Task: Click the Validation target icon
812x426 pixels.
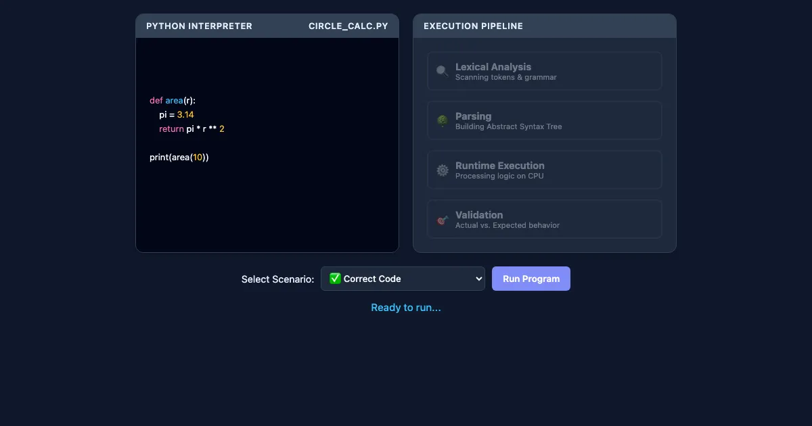Action: [x=443, y=219]
